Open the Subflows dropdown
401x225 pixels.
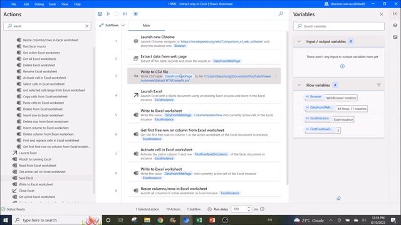pyautogui.click(x=112, y=25)
